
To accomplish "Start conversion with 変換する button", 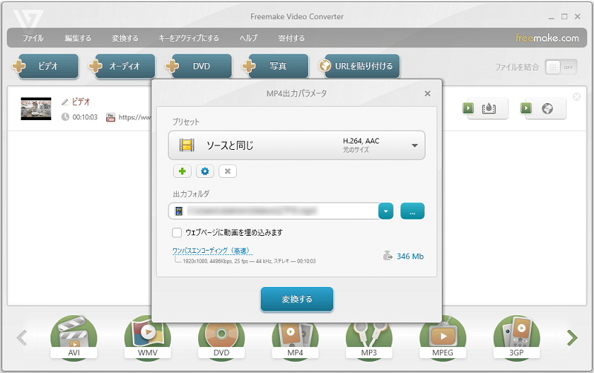I will (x=296, y=300).
